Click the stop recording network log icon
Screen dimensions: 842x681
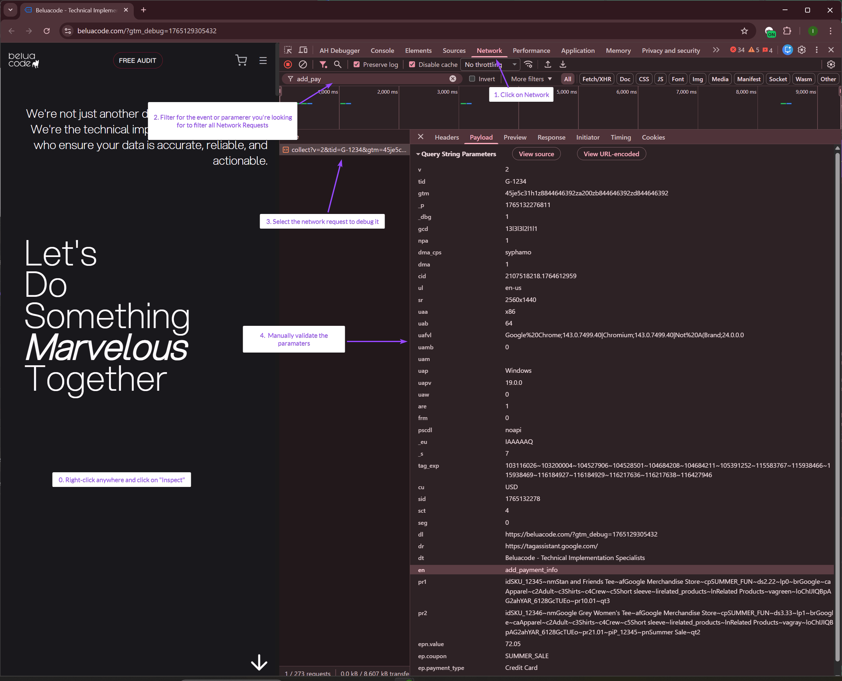(x=288, y=64)
